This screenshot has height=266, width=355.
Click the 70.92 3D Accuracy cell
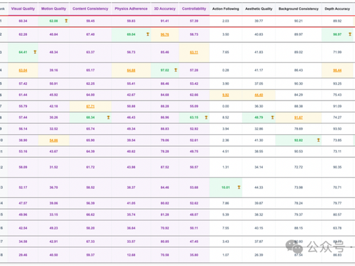tap(165, 228)
